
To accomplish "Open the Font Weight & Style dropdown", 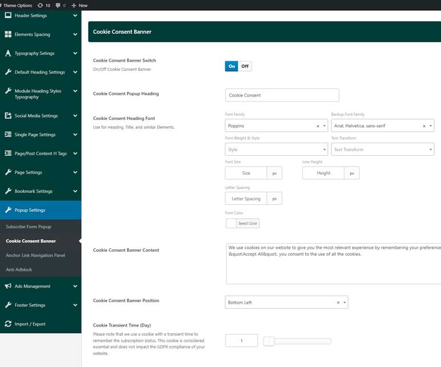I will coord(276,150).
